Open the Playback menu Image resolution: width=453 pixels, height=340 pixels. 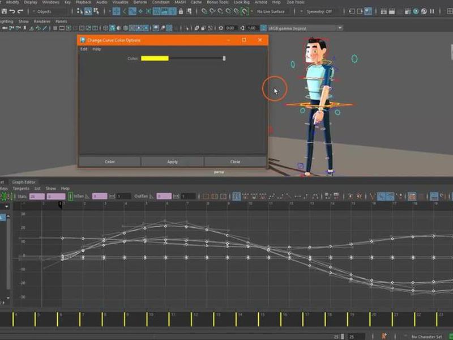point(83,2)
